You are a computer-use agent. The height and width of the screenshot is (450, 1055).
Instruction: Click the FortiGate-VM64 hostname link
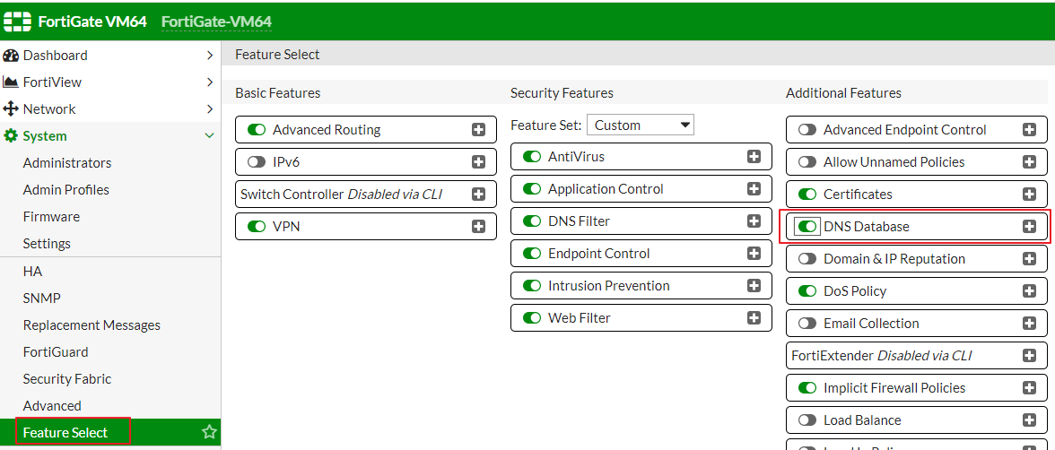click(x=217, y=22)
